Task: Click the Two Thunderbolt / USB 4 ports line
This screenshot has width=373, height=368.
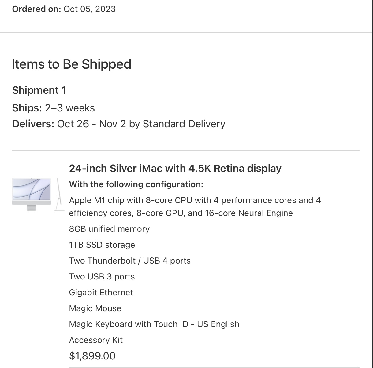Action: point(130,261)
